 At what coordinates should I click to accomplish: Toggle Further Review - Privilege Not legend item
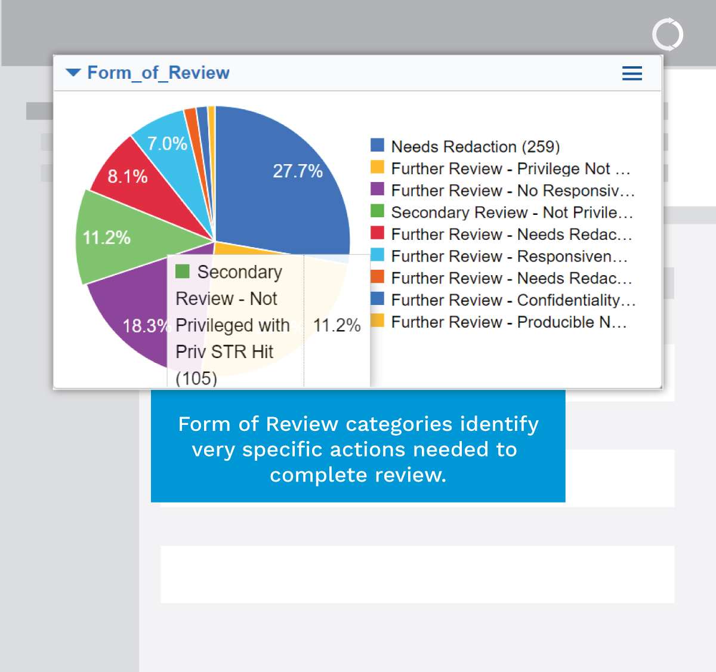coord(510,169)
